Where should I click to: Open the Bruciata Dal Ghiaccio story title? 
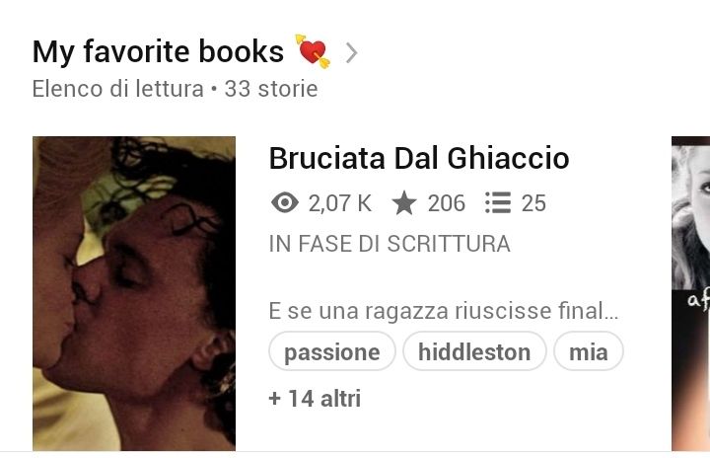pyautogui.click(x=419, y=158)
